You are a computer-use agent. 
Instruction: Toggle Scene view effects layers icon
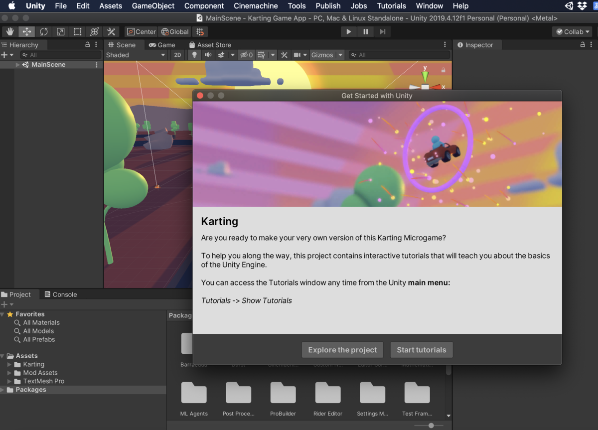click(221, 55)
